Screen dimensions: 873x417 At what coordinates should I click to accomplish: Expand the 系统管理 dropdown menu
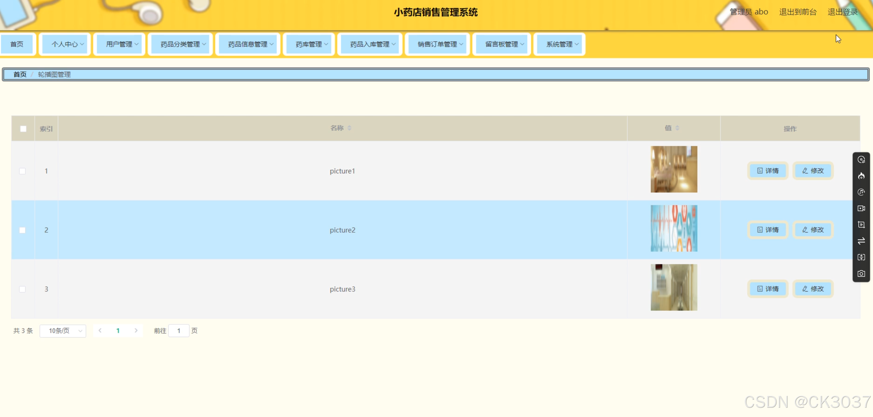pyautogui.click(x=559, y=44)
